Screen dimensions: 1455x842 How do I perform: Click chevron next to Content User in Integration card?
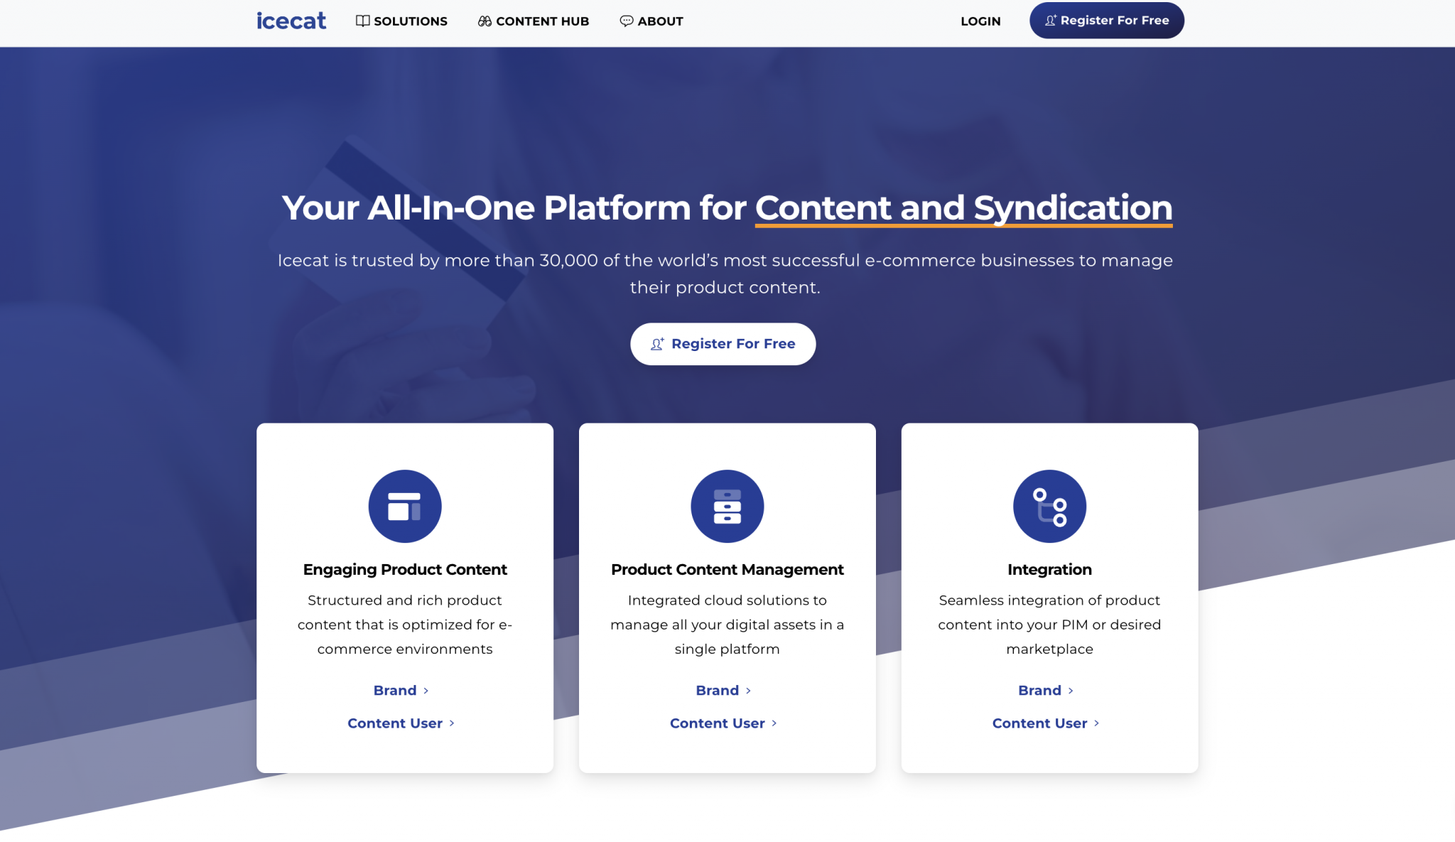[1097, 723]
